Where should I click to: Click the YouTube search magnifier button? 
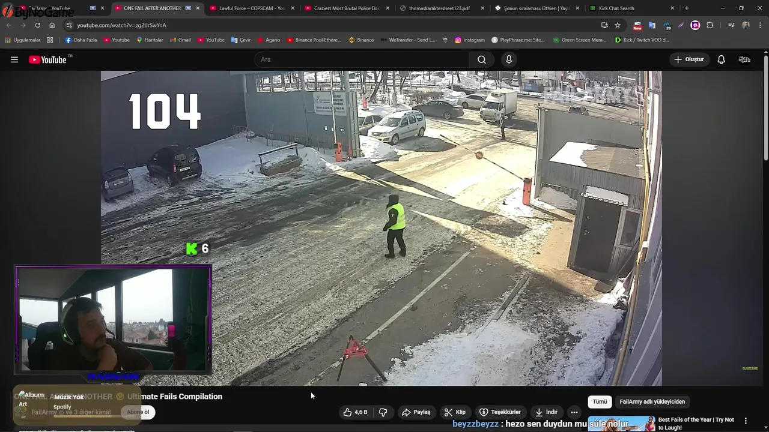pyautogui.click(x=482, y=59)
